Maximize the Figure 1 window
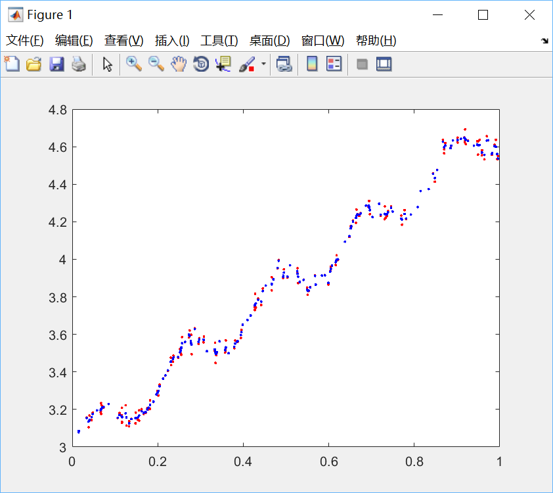Viewport: 553px width, 493px height. [483, 15]
